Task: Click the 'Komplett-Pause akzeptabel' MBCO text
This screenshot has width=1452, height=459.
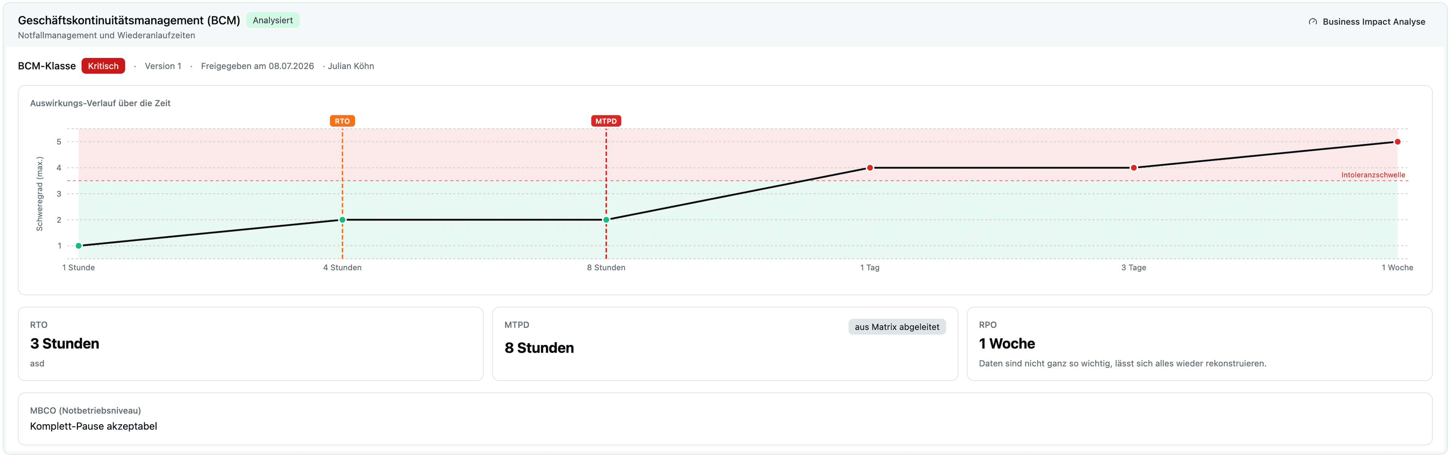Action: pyautogui.click(x=93, y=426)
